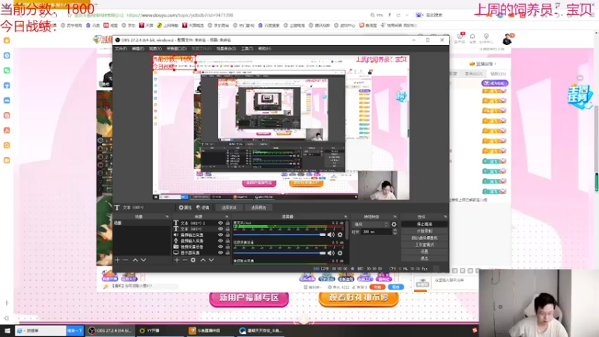Hide the 视频采集设备 source

[220, 247]
